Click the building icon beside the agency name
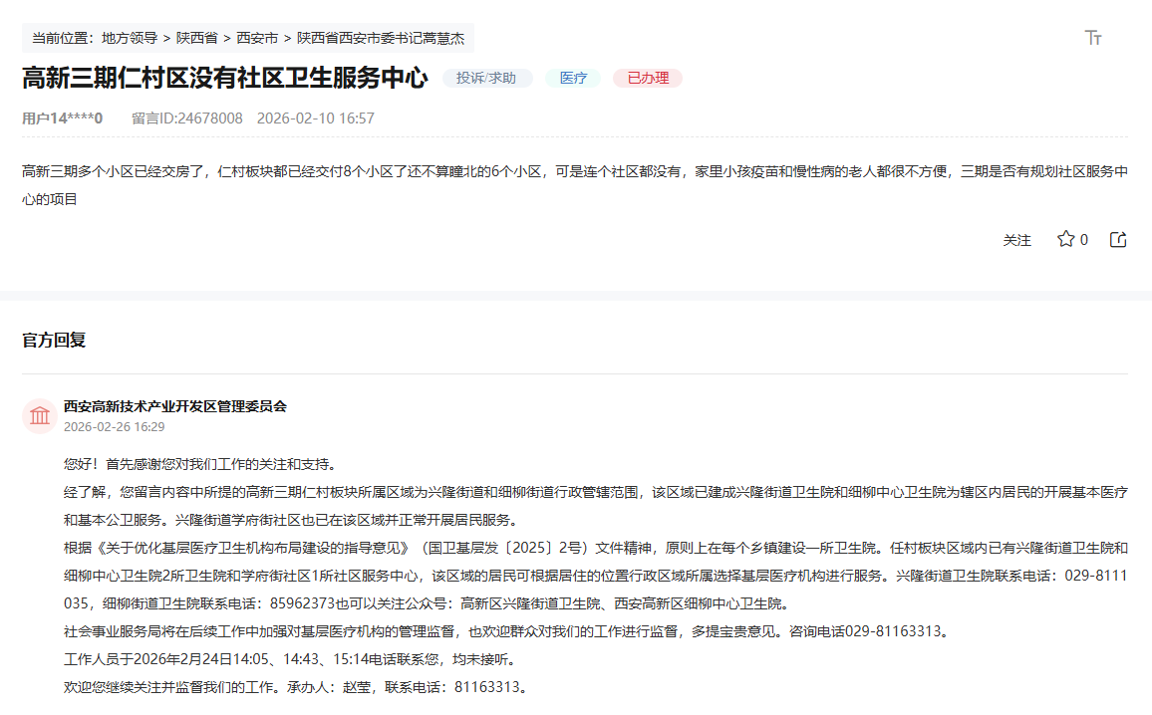The width and height of the screenshot is (1152, 715). tap(39, 416)
